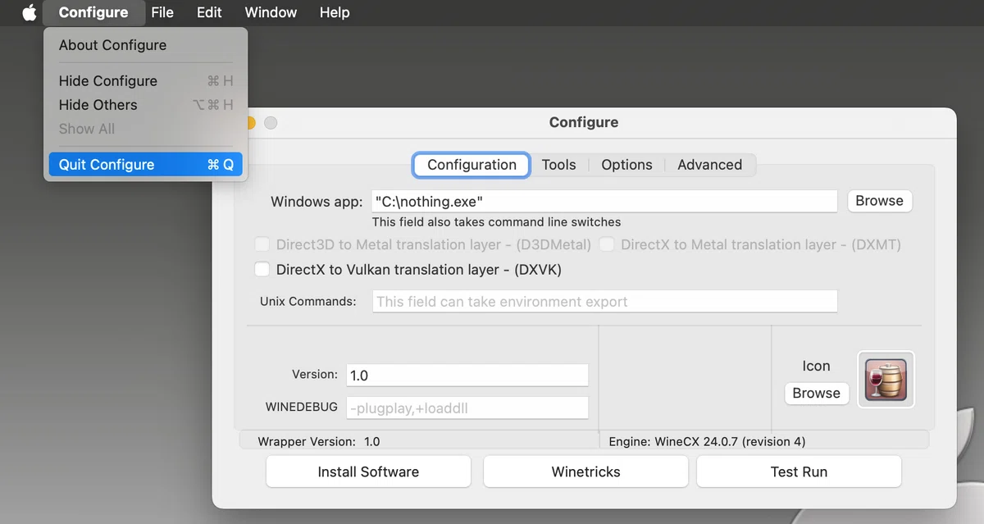The width and height of the screenshot is (984, 524).
Task: Choose About Configure
Action: pos(145,45)
